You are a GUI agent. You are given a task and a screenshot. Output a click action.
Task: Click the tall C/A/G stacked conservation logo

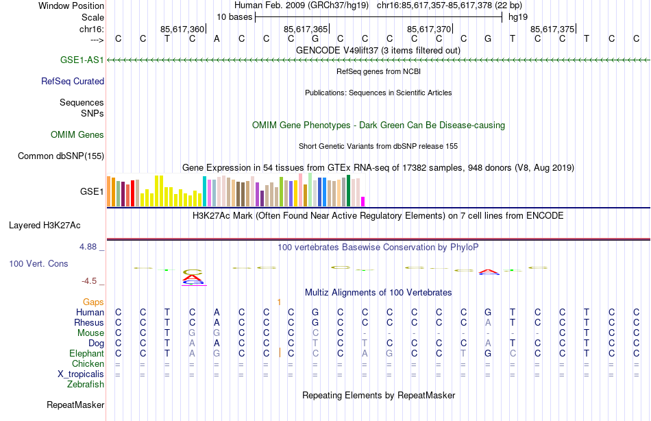click(193, 277)
